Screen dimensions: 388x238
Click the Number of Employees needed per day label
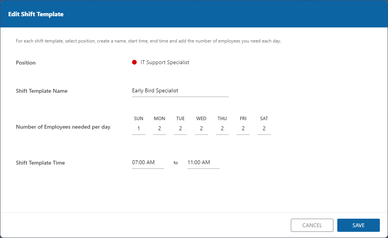coord(63,127)
